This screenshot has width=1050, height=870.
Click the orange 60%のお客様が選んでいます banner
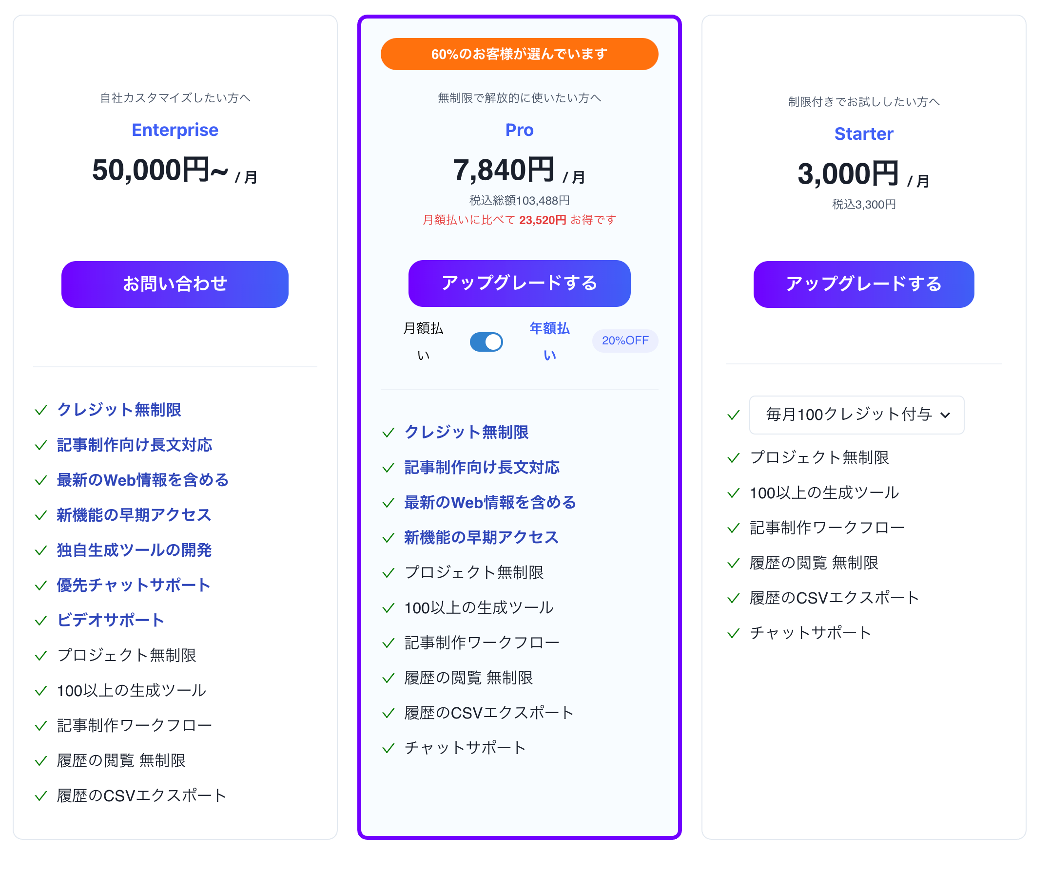pos(520,54)
